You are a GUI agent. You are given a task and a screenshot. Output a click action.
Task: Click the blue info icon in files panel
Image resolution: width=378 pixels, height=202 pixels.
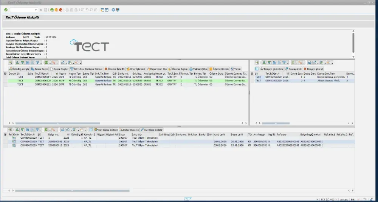pyautogui.click(x=257, y=69)
